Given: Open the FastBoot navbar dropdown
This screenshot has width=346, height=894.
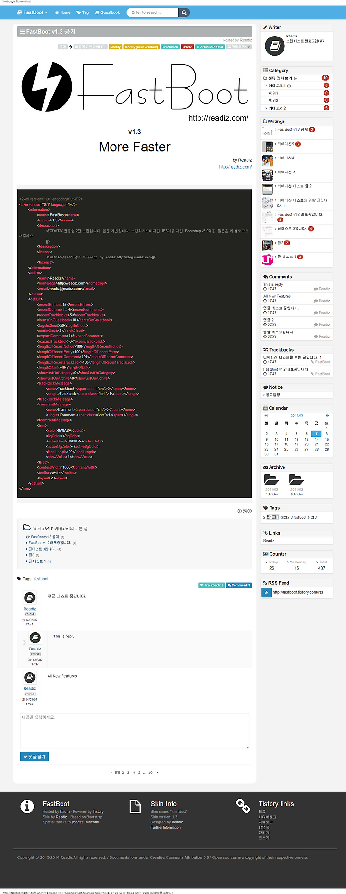Looking at the screenshot, I should pyautogui.click(x=32, y=12).
